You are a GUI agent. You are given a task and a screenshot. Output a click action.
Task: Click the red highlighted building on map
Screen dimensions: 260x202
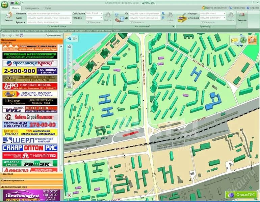(x=131, y=134)
